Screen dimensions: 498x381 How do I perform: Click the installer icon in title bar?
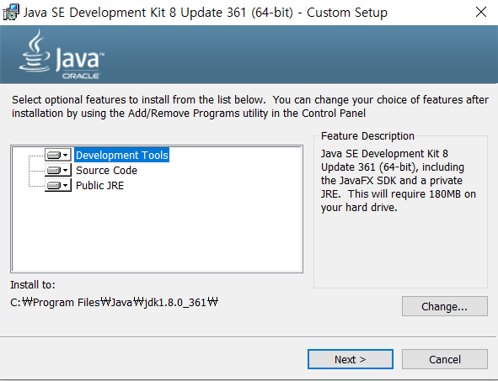11,13
